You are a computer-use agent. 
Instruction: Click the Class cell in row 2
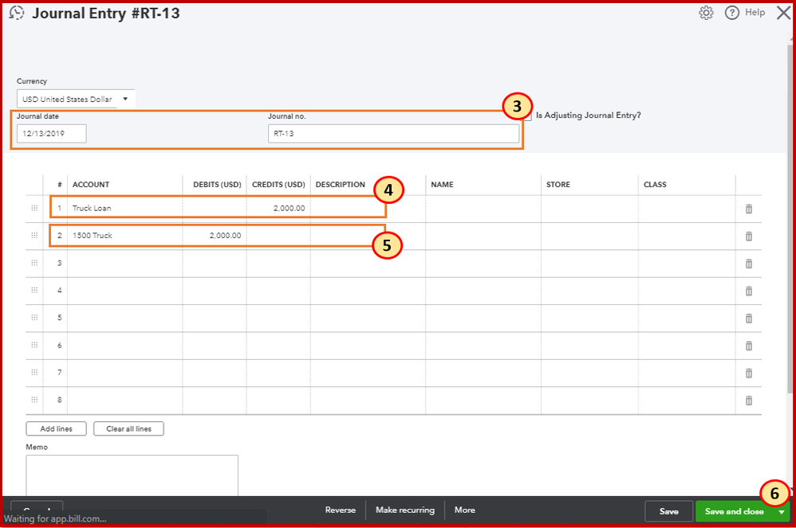(x=687, y=236)
